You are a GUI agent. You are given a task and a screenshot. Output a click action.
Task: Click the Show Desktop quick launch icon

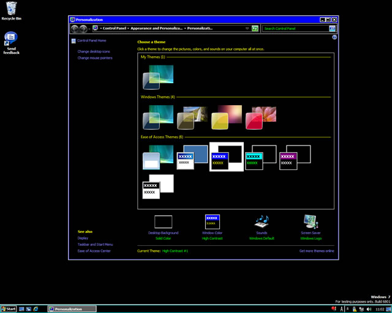tap(21, 309)
